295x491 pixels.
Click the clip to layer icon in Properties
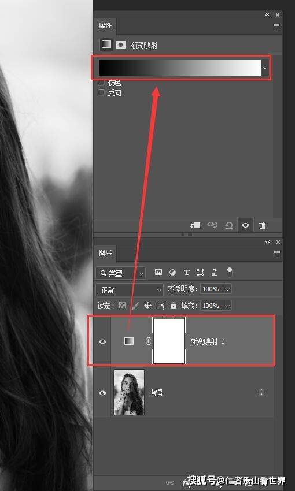[196, 225]
